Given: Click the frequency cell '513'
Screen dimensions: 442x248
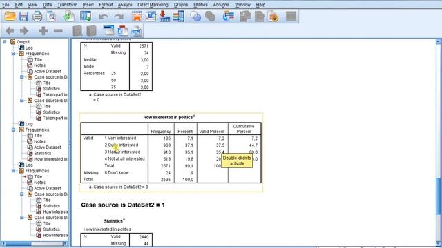Looking at the screenshot, I should coord(167,159).
